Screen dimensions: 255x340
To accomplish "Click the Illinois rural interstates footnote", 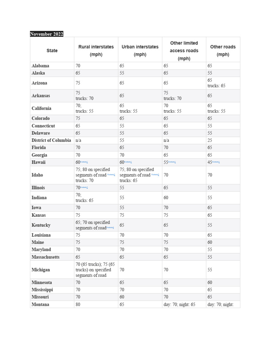I will point(84,188).
